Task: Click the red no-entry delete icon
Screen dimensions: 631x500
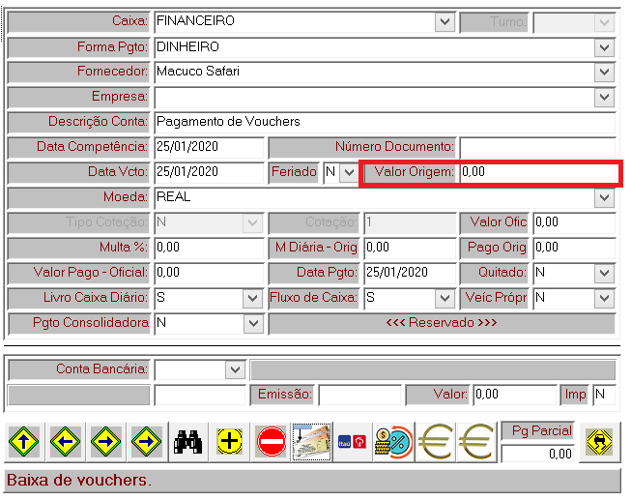Action: [x=271, y=442]
